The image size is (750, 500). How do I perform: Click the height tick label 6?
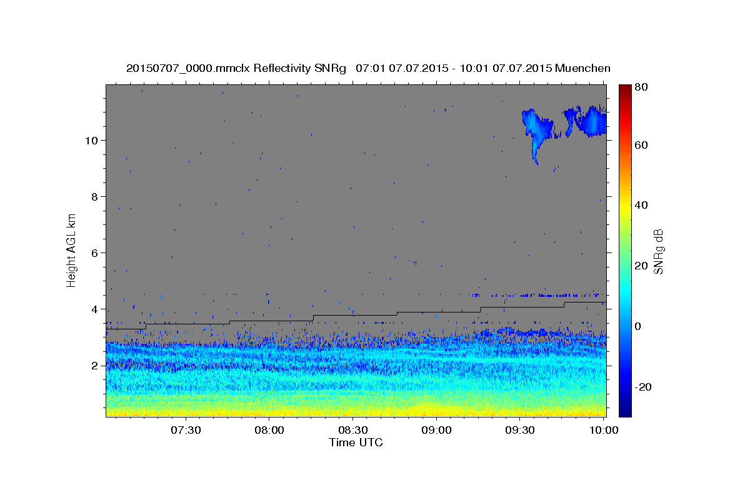tap(96, 252)
